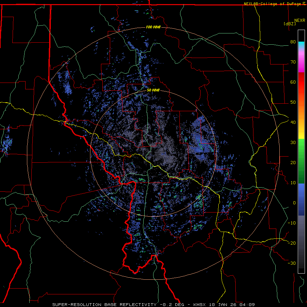Click the NEXR label above the color scale
The height and width of the screenshot is (307, 307).
(300, 20)
